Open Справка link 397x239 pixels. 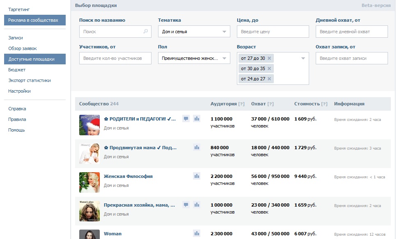[17, 109]
